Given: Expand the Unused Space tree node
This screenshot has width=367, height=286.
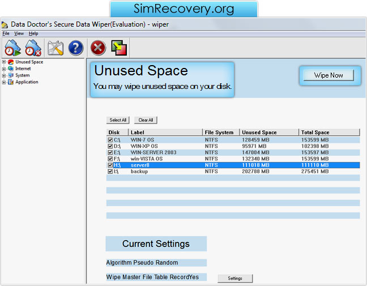Looking at the screenshot, I should click(4, 62).
